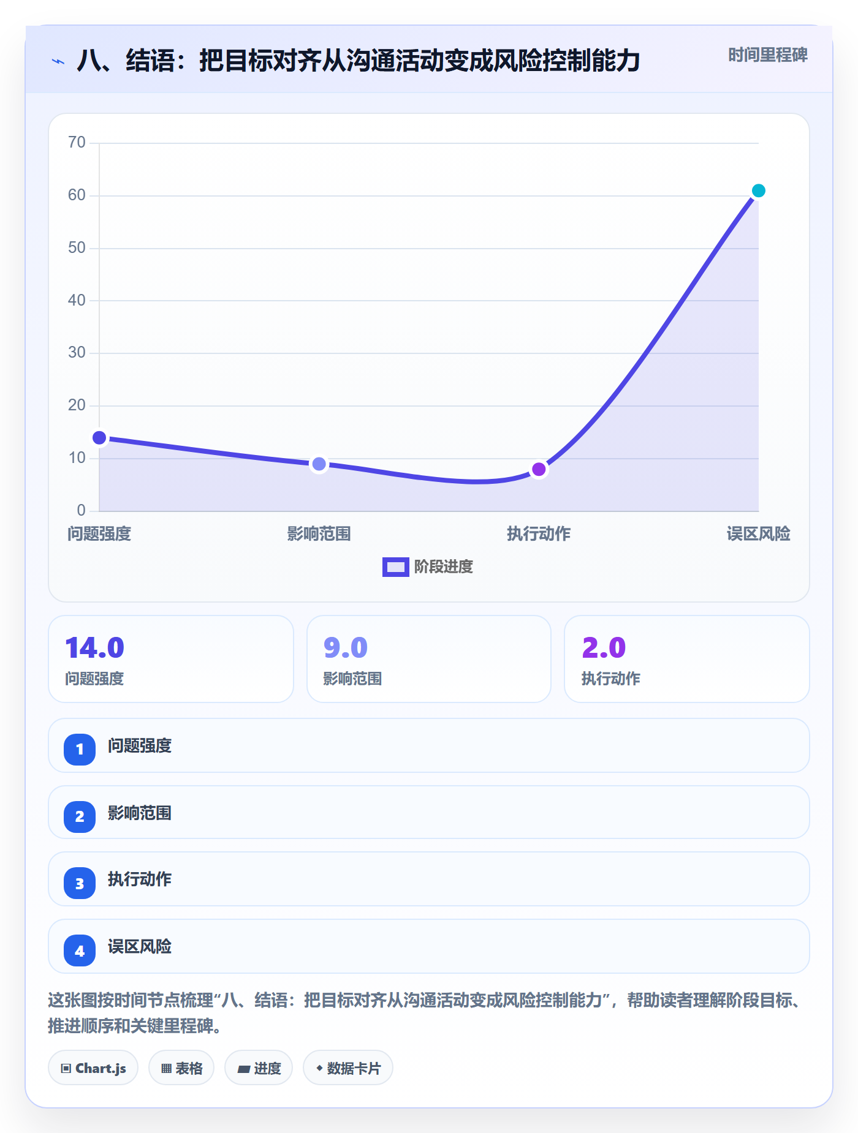This screenshot has height=1133, width=858.
Task: Click the 70 tick label on the y-axis
Action: 77,143
